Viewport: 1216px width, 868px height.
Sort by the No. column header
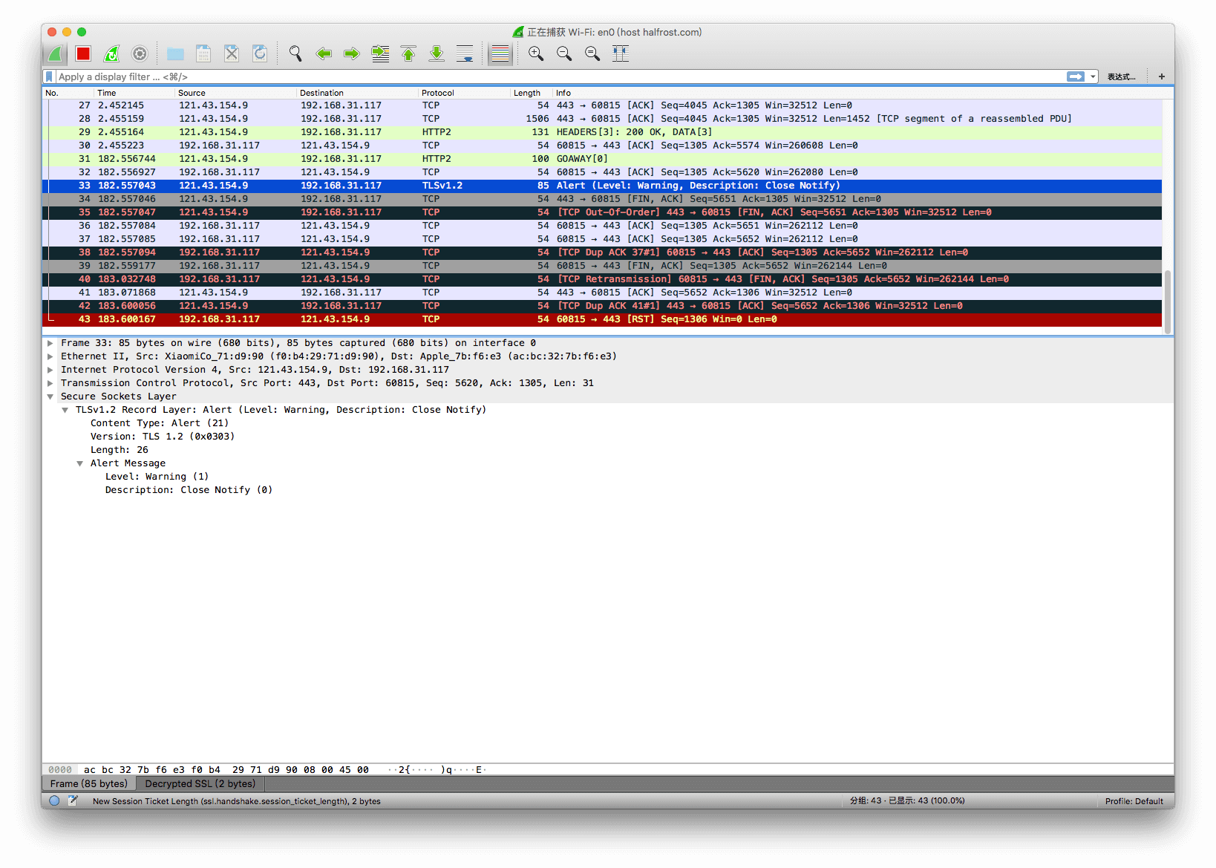pos(68,93)
